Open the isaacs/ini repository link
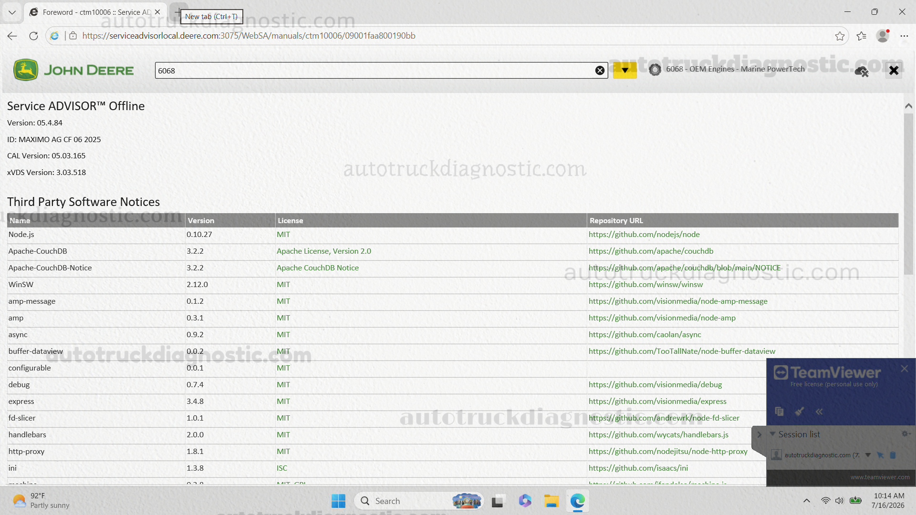 [x=638, y=468]
